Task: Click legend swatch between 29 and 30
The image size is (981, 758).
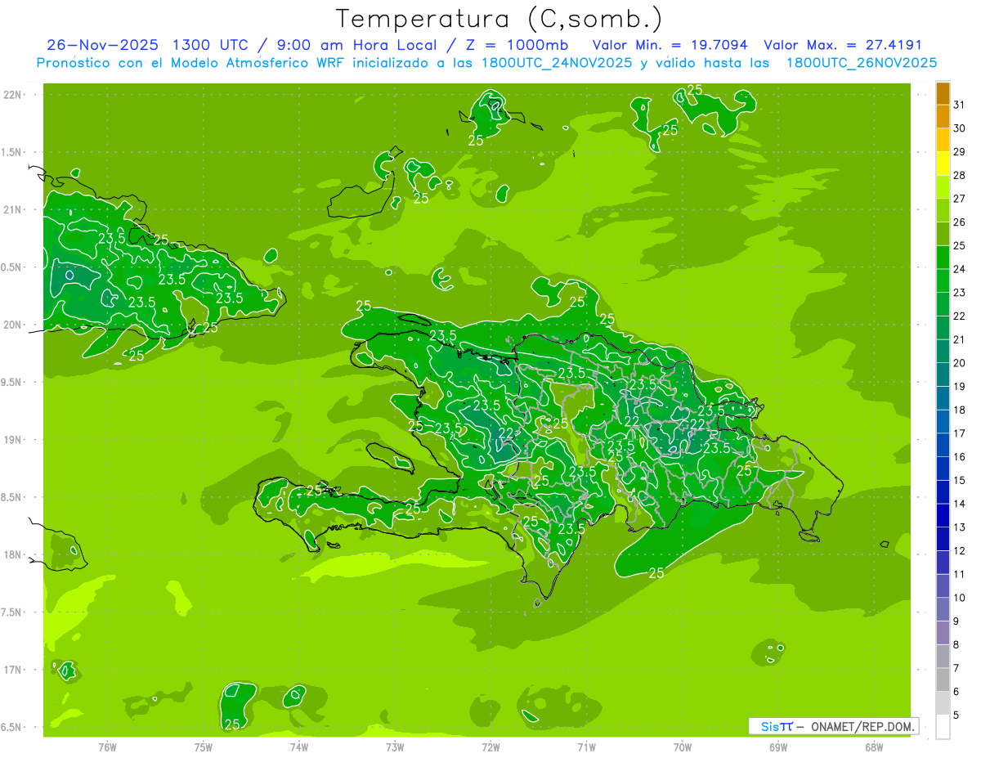Action: click(943, 140)
